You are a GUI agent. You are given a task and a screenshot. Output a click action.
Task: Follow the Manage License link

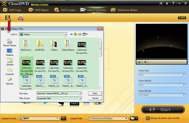[x=40, y=5]
